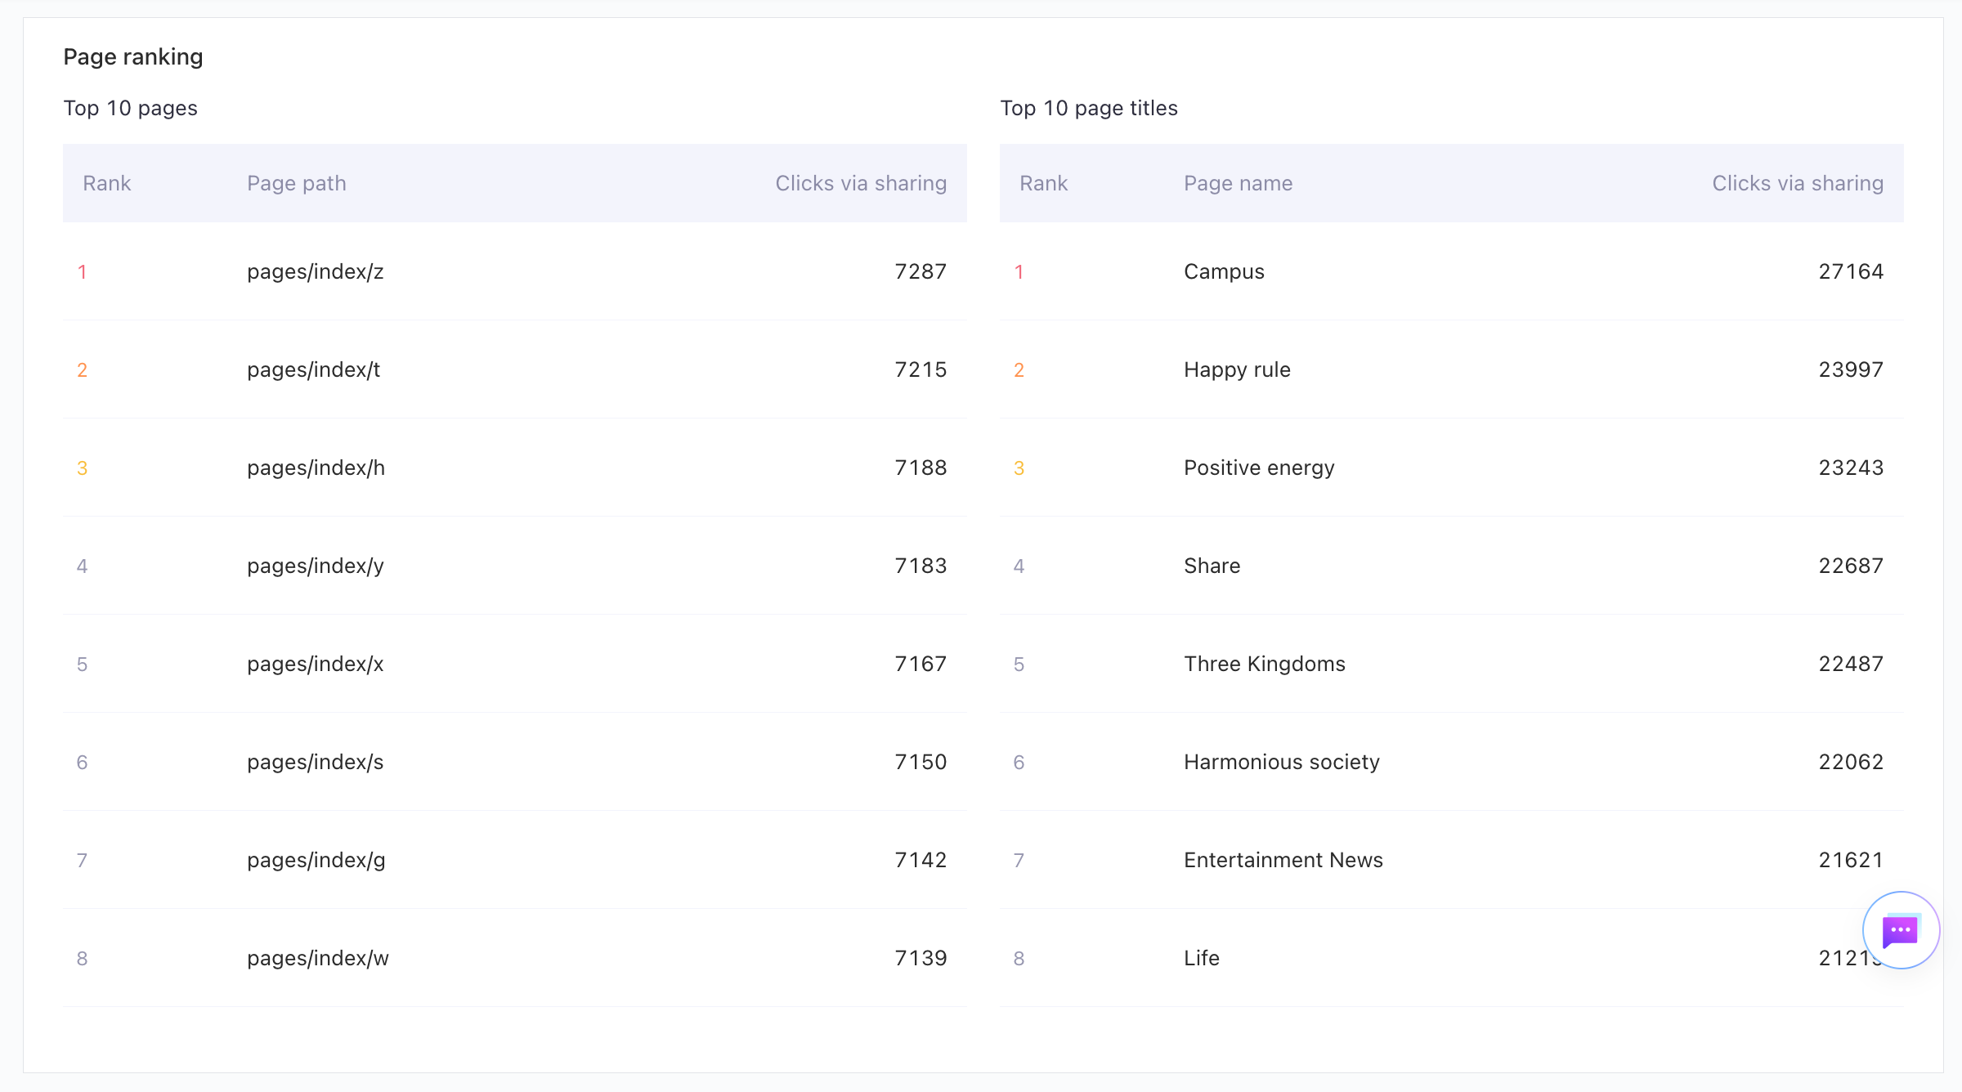Click pages/index/h in the pages table

316,468
